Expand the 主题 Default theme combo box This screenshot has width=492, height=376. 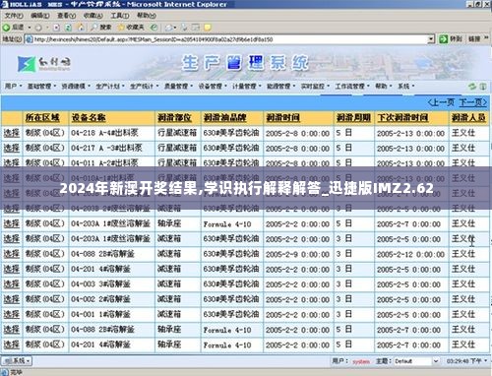click(436, 361)
